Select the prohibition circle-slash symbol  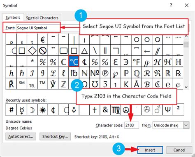42,50
